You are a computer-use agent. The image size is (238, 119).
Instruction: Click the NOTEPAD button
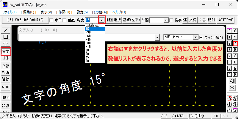coord(226,20)
